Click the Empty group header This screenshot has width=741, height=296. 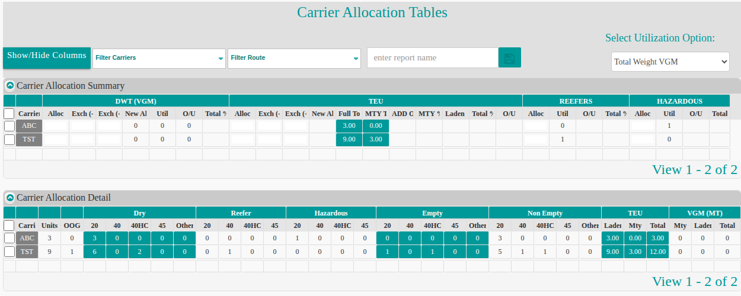pyautogui.click(x=433, y=213)
